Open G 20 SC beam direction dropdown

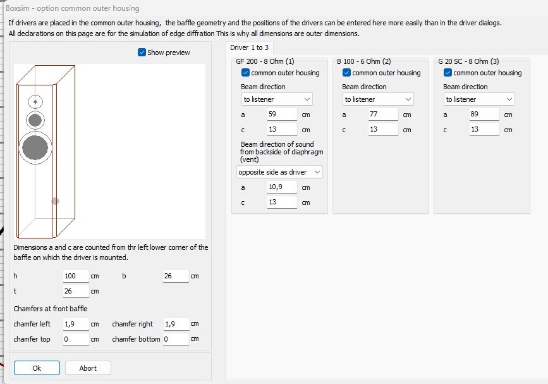[x=479, y=99]
